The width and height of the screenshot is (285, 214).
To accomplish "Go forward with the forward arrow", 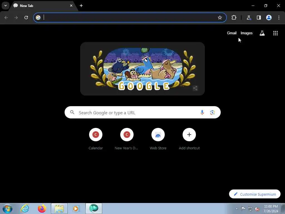I will click(x=16, y=18).
